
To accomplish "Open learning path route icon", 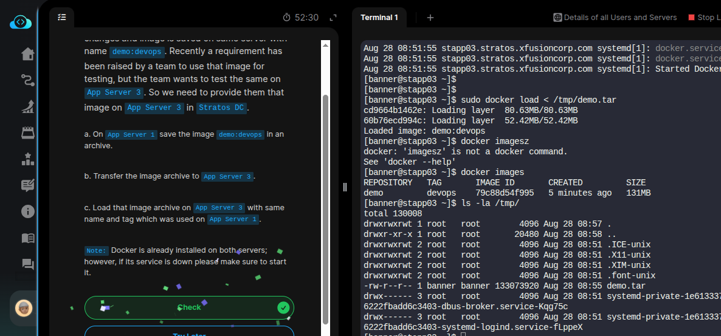I will point(27,80).
